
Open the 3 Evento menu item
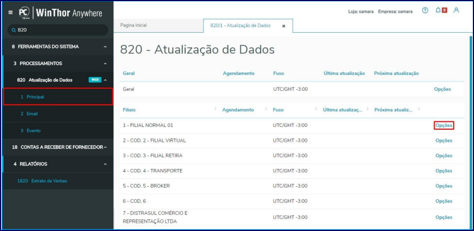click(58, 130)
